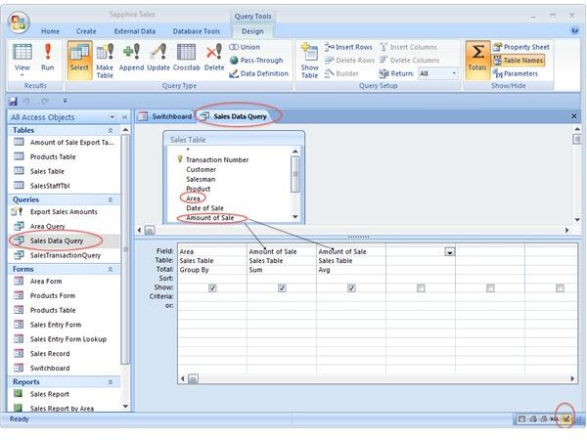Select Amount of Sale in field list

pos(210,218)
